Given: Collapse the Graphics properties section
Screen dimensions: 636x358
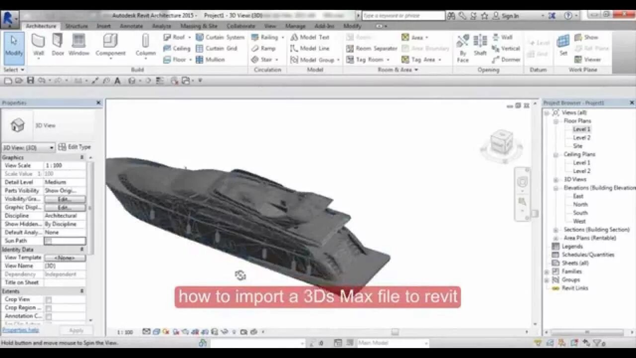Looking at the screenshot, I should pos(82,157).
